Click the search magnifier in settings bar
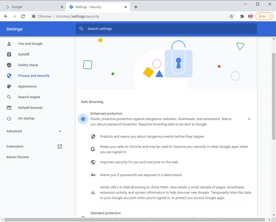The image size is (276, 222). point(81,29)
